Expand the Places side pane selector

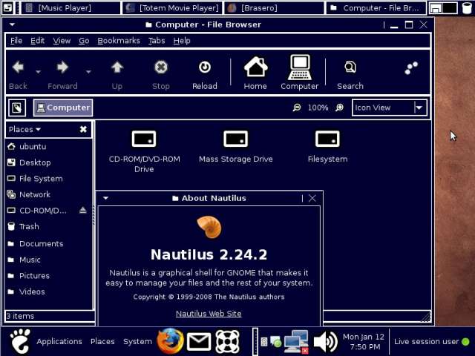24,129
